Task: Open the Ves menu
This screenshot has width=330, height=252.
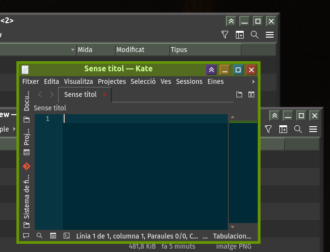Action: 165,81
